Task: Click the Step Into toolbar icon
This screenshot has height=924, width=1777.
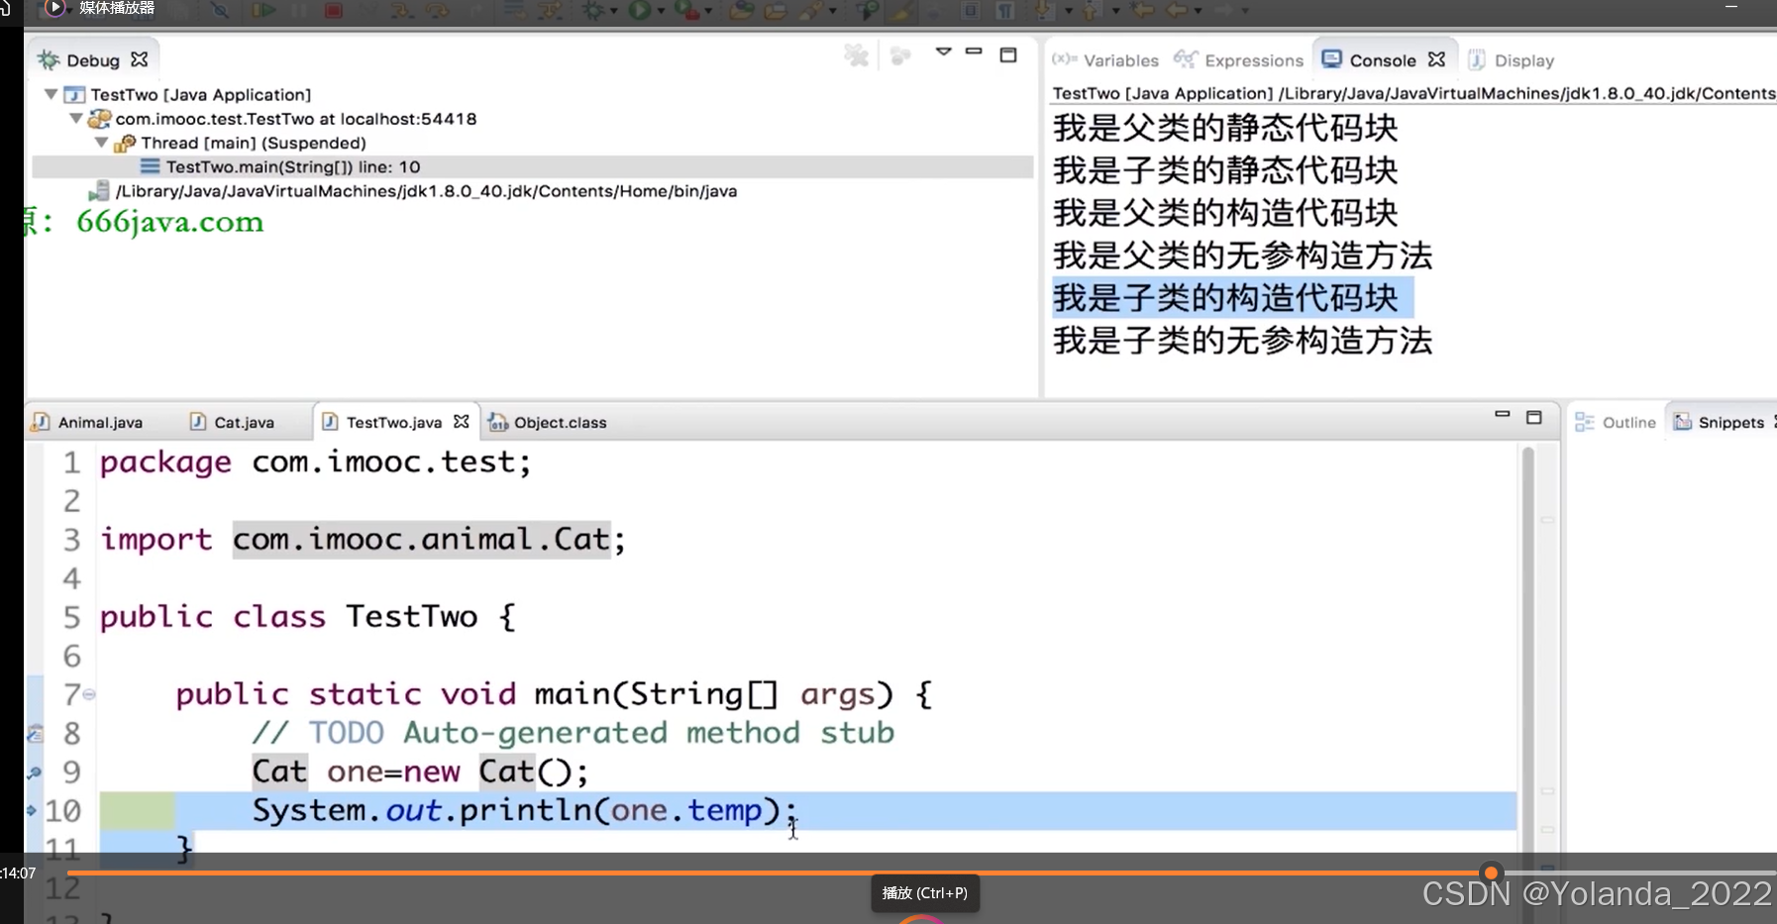Action: click(401, 10)
